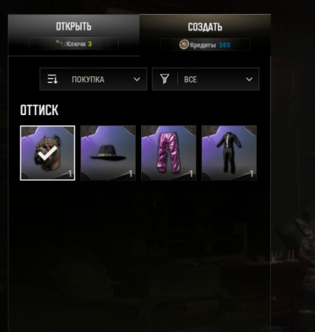Image resolution: width=315 pixels, height=332 pixels.
Task: Open the ПОКУПКА sort dropdown
Action: coord(94,80)
